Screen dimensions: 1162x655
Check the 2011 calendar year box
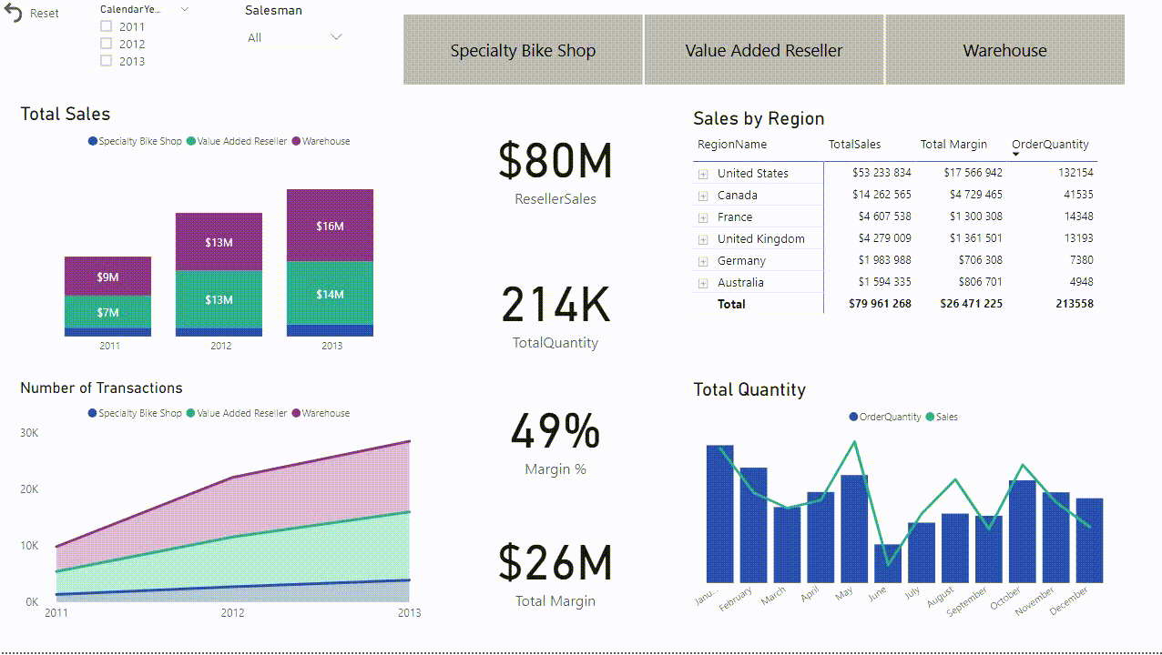pyautogui.click(x=107, y=26)
